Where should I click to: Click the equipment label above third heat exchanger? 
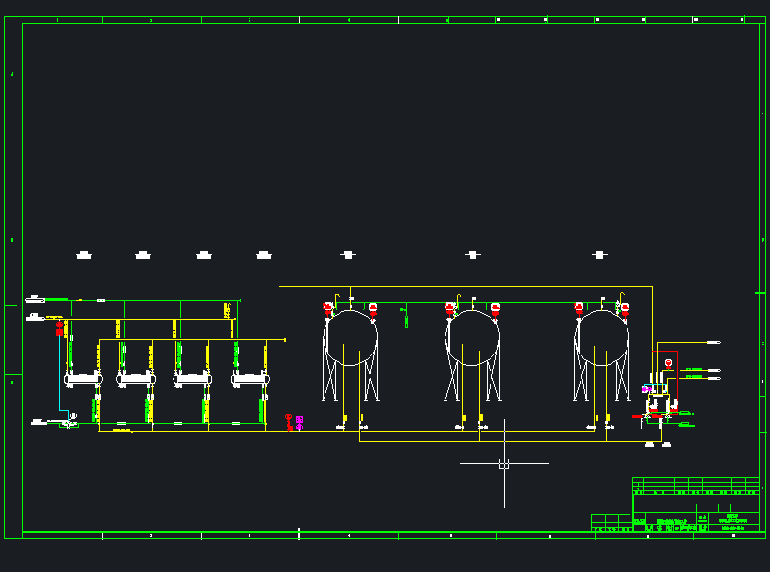[204, 255]
